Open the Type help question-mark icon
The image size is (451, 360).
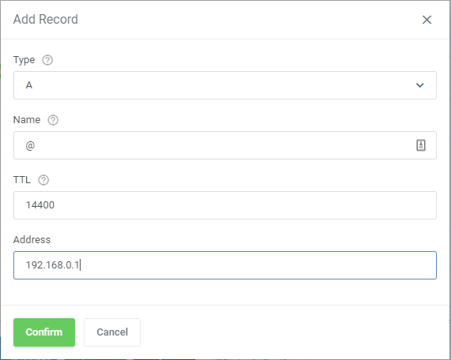click(47, 60)
